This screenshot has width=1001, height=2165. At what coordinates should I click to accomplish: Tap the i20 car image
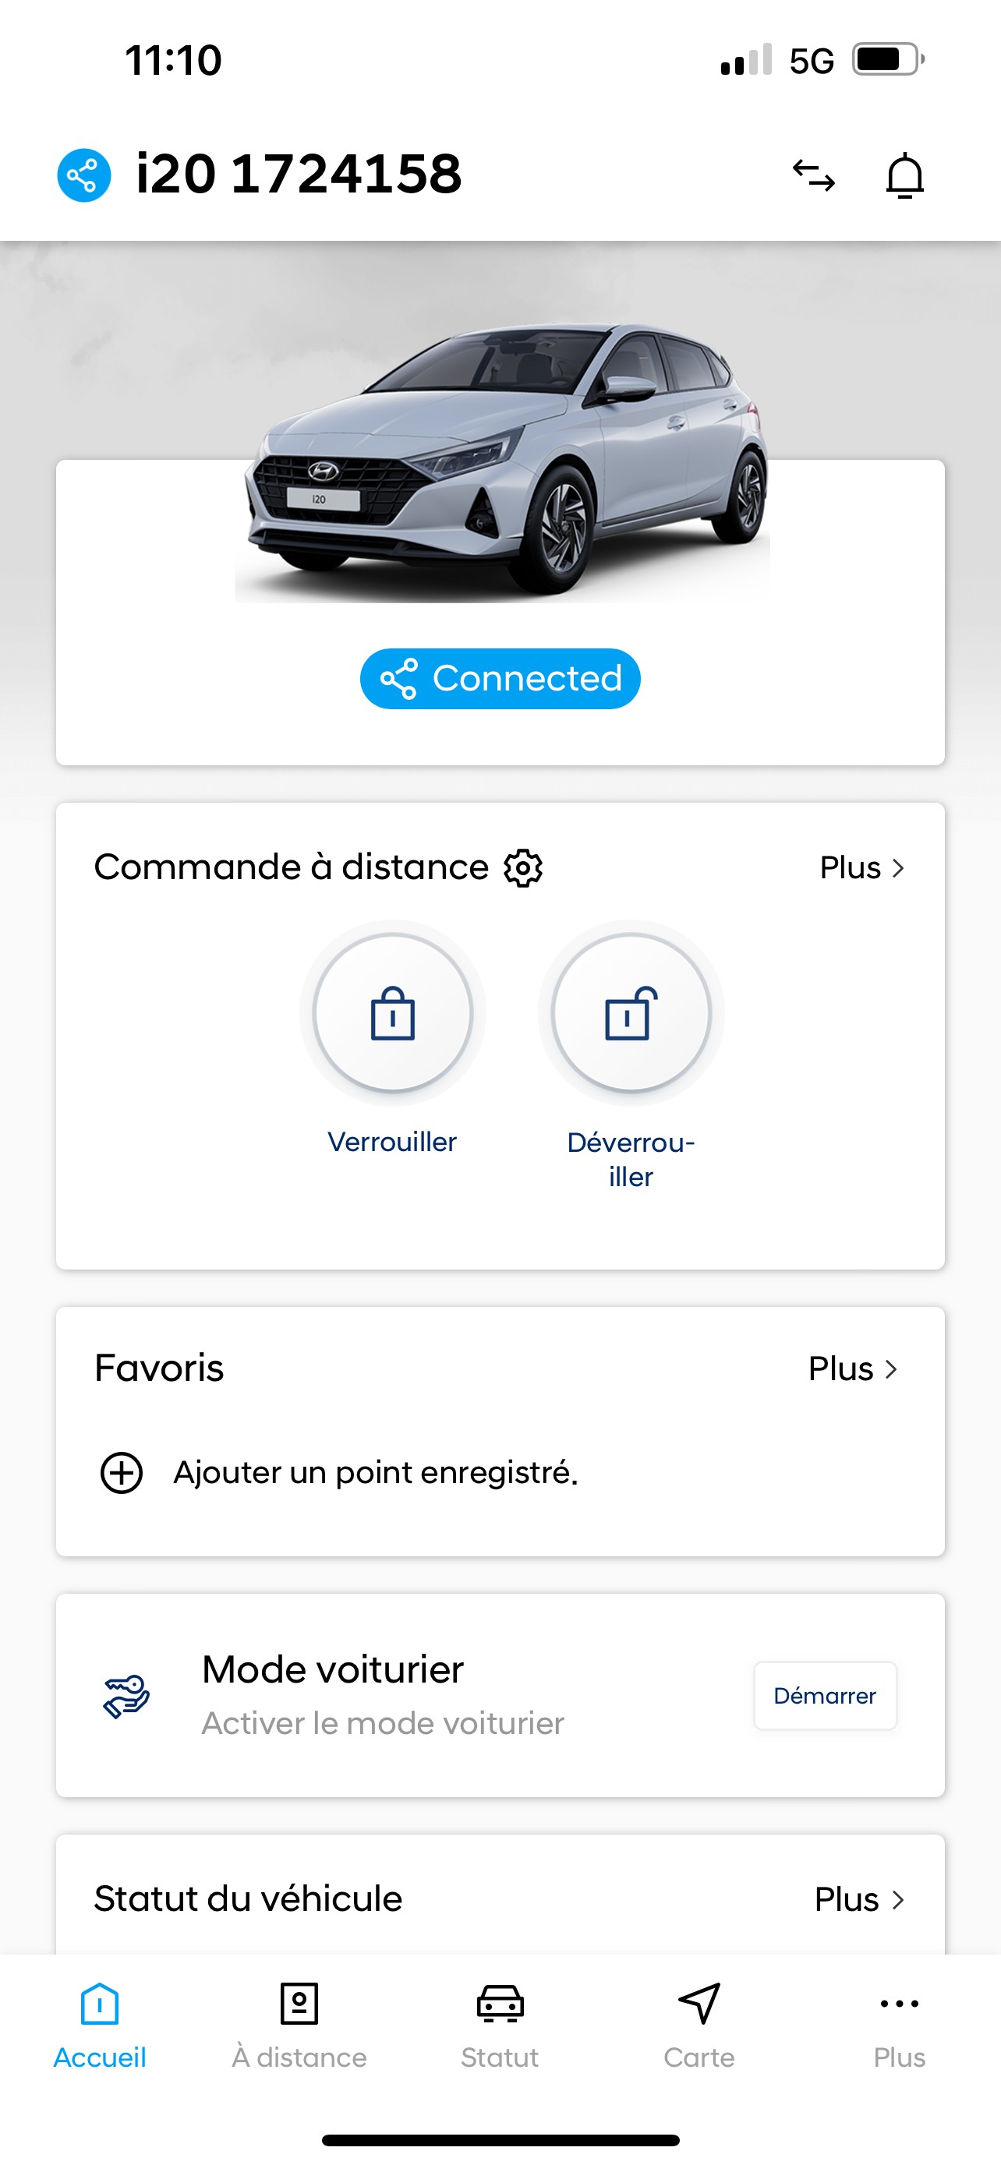coord(504,458)
